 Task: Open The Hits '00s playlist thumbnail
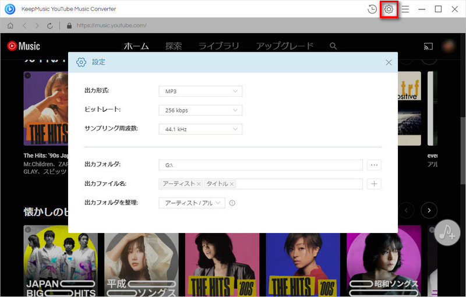(303, 264)
